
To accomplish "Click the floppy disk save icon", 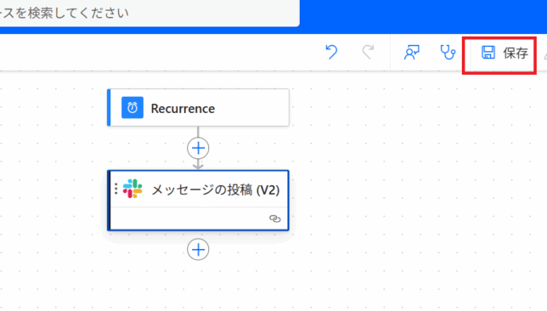I will [488, 53].
